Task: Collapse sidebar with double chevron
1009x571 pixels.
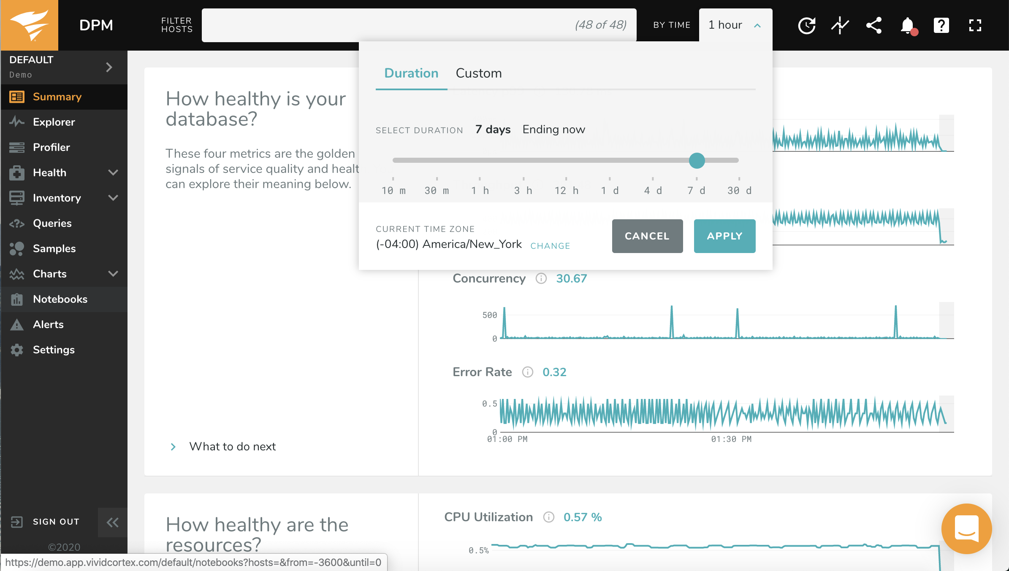Action: tap(112, 523)
